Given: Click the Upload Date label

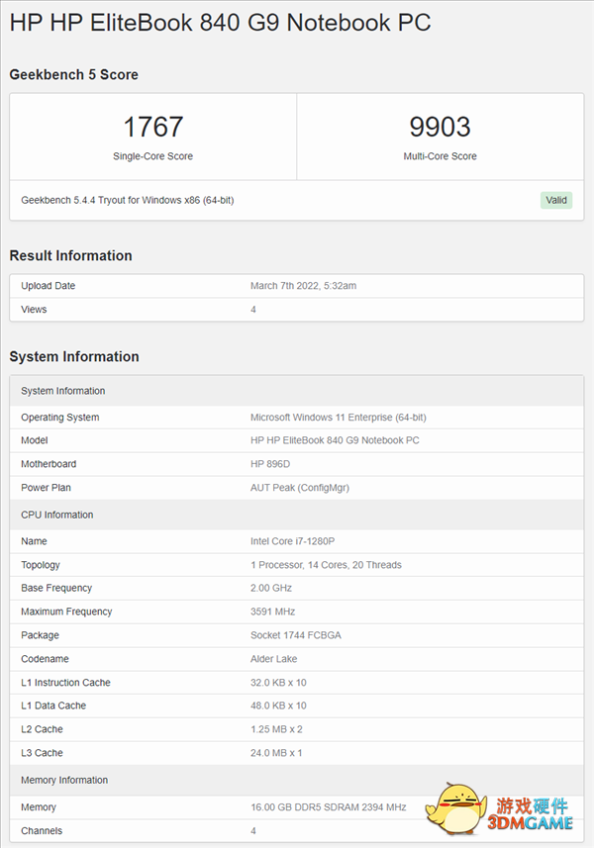Looking at the screenshot, I should pyautogui.click(x=49, y=286).
